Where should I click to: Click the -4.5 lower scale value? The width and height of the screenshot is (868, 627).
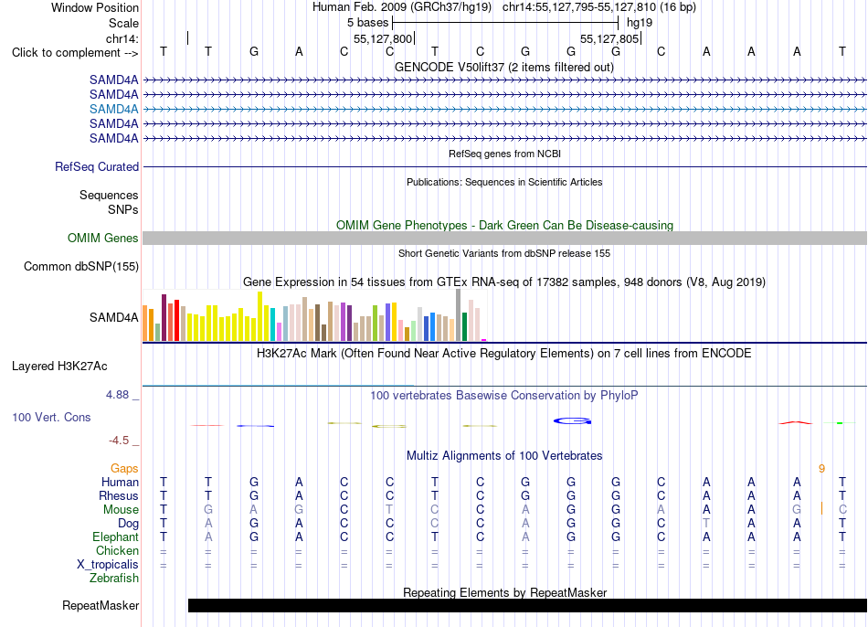point(119,441)
